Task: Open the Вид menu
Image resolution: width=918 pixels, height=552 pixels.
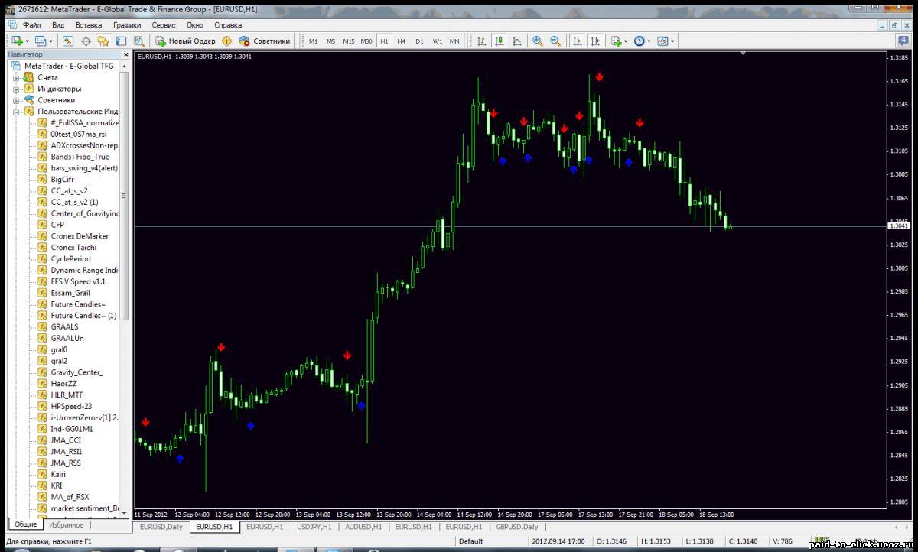Action: [x=58, y=24]
